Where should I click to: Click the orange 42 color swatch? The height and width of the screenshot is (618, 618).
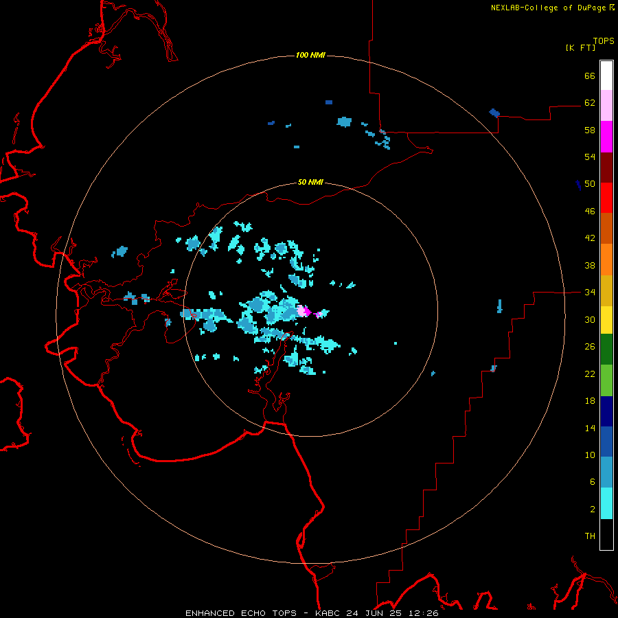coord(606,260)
